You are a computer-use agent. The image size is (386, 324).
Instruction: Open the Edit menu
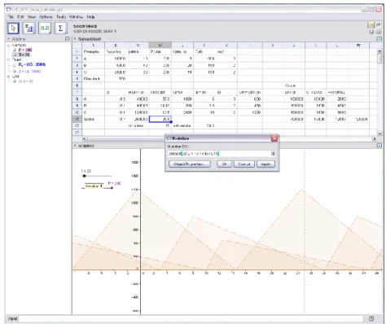(x=20, y=17)
